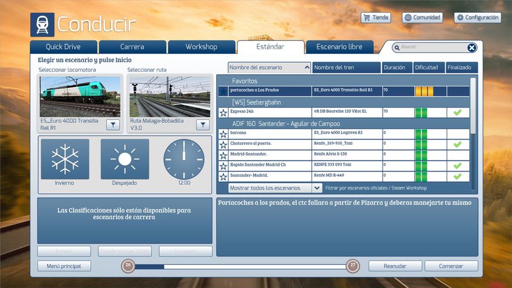Switch to the Carrera tab

click(132, 47)
